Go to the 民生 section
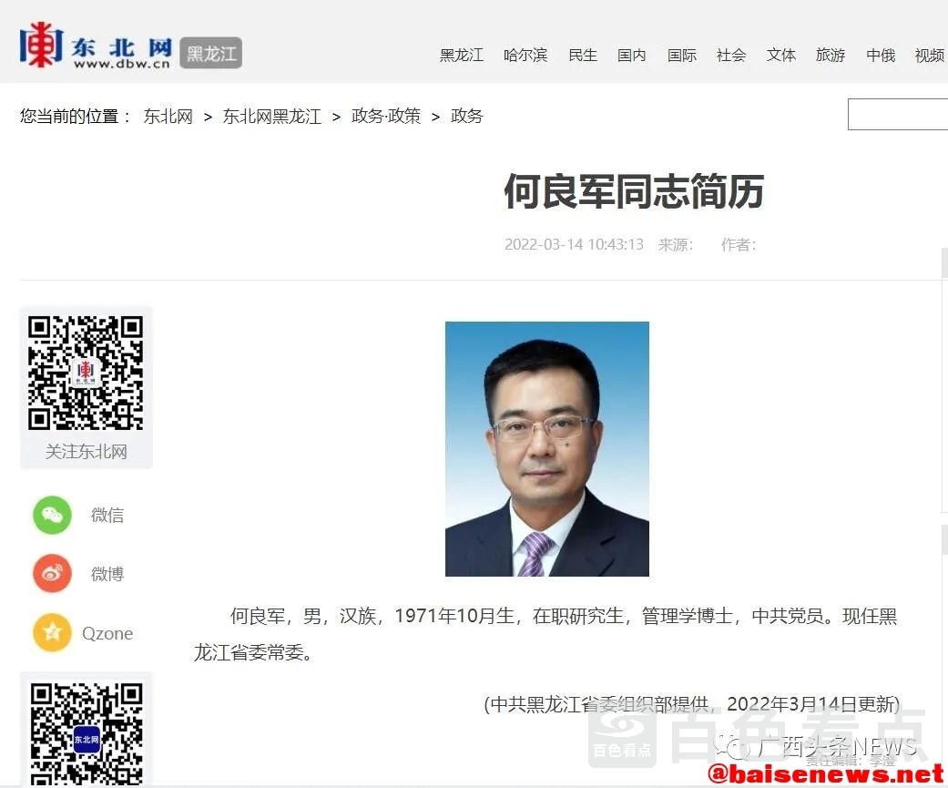 tap(583, 56)
